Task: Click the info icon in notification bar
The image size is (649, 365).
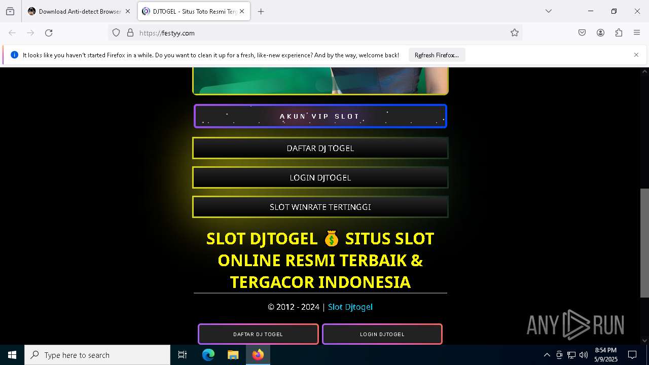Action: [14, 55]
